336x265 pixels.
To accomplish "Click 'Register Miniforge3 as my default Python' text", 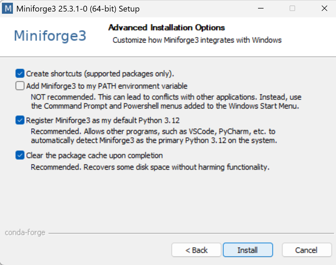I will coord(103,121).
